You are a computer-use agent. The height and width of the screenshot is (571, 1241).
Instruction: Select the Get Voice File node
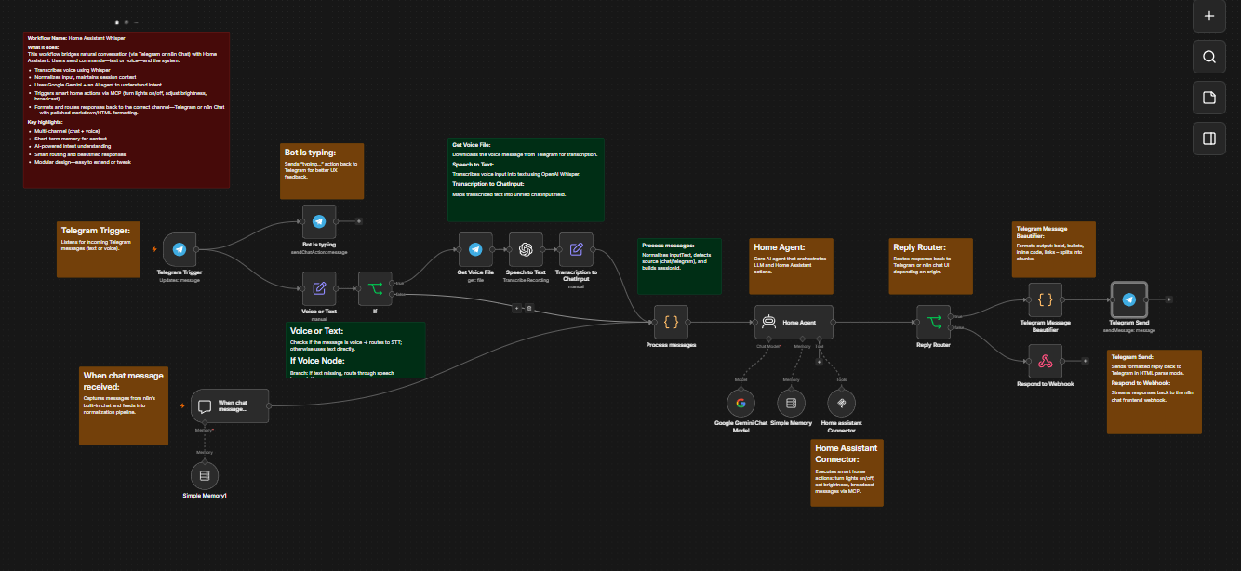pos(475,249)
